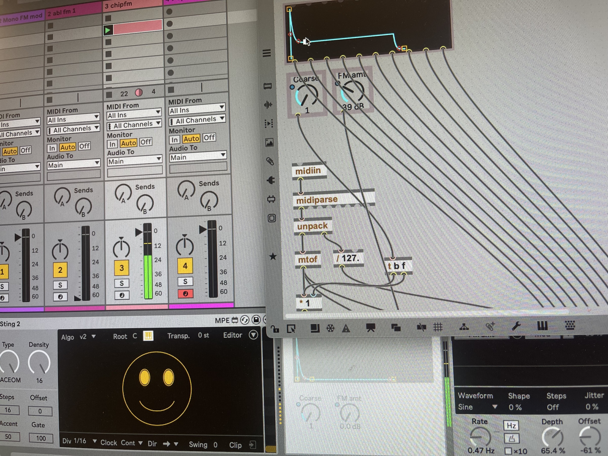
Task: Show the piano keys icon in the bottom toolbar
Action: 542,326
